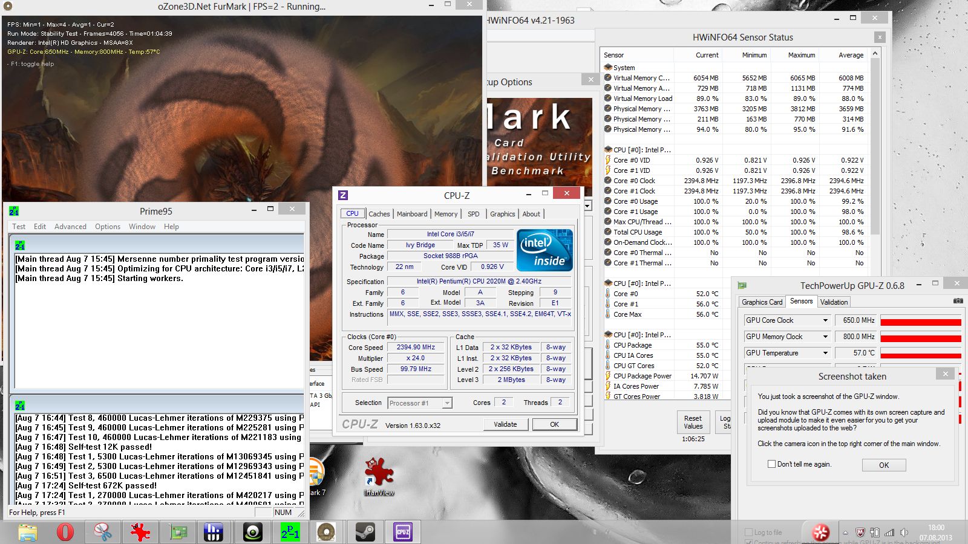Open the Edit menu in Prime95

(x=40, y=227)
